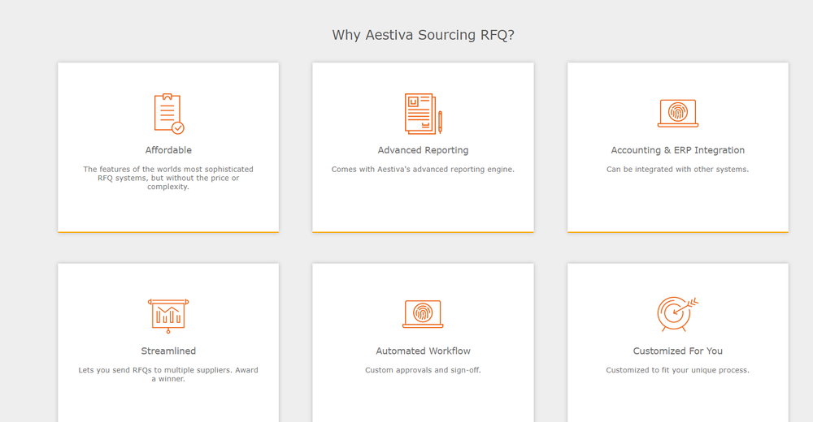Click the document and pen icon above Advanced Reporting
813x422 pixels.
423,114
